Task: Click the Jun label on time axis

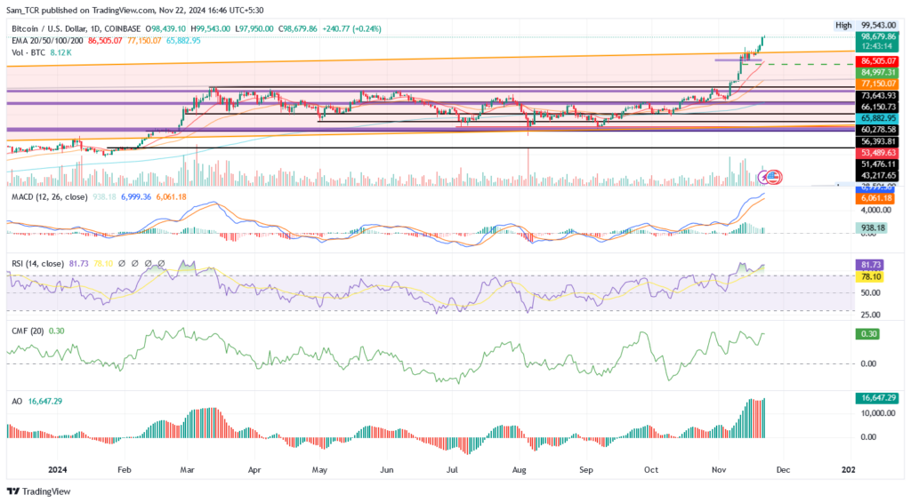Action: click(x=386, y=469)
